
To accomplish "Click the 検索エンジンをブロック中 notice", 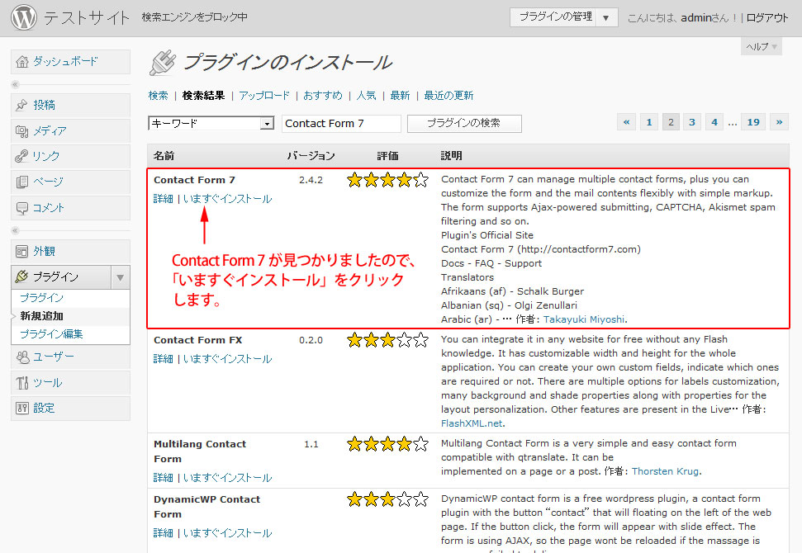I will click(194, 17).
